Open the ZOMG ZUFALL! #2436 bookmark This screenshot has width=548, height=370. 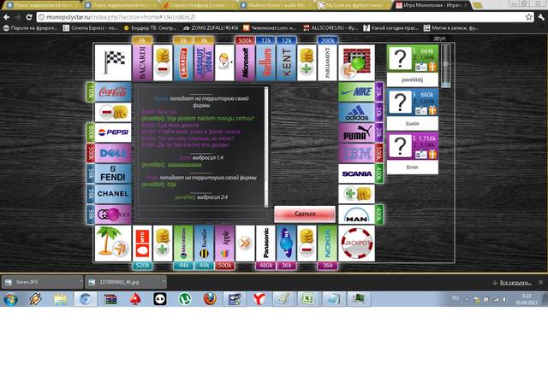[x=211, y=28]
